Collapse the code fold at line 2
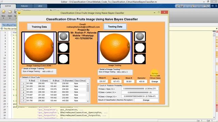Image resolution: width=218 pixels, height=122 pixels. [12, 35]
